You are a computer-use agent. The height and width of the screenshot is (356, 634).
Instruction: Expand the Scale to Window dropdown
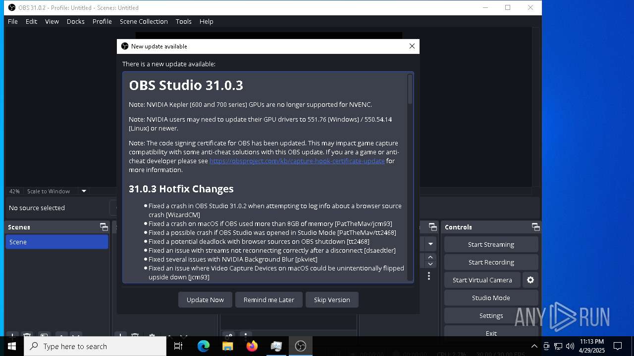[84, 191]
